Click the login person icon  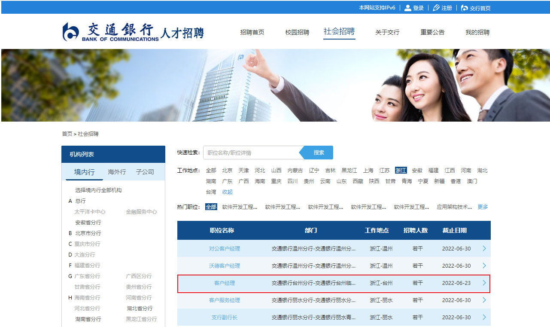pyautogui.click(x=407, y=8)
